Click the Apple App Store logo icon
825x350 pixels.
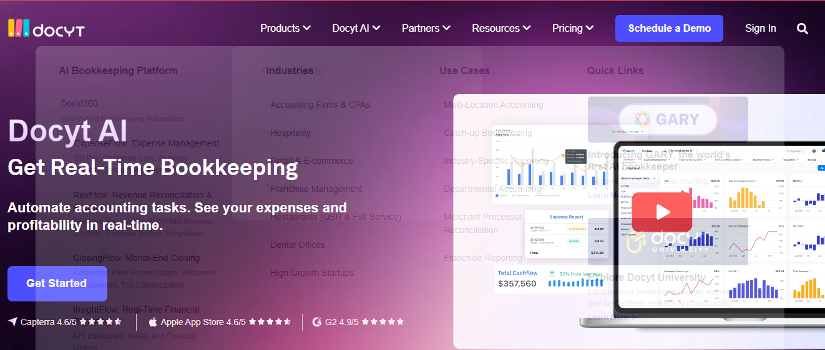point(153,322)
